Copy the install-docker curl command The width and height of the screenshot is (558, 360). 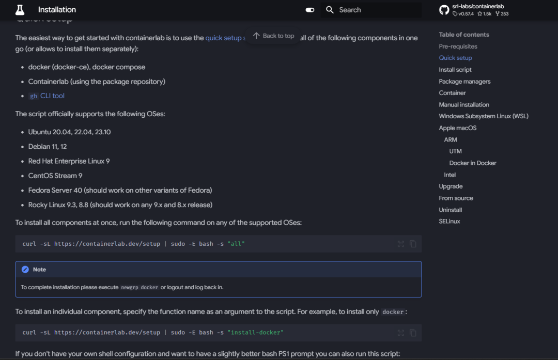(x=413, y=333)
